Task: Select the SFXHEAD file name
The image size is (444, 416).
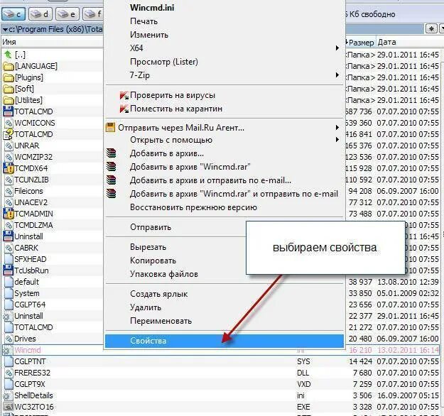Action: coord(31,259)
